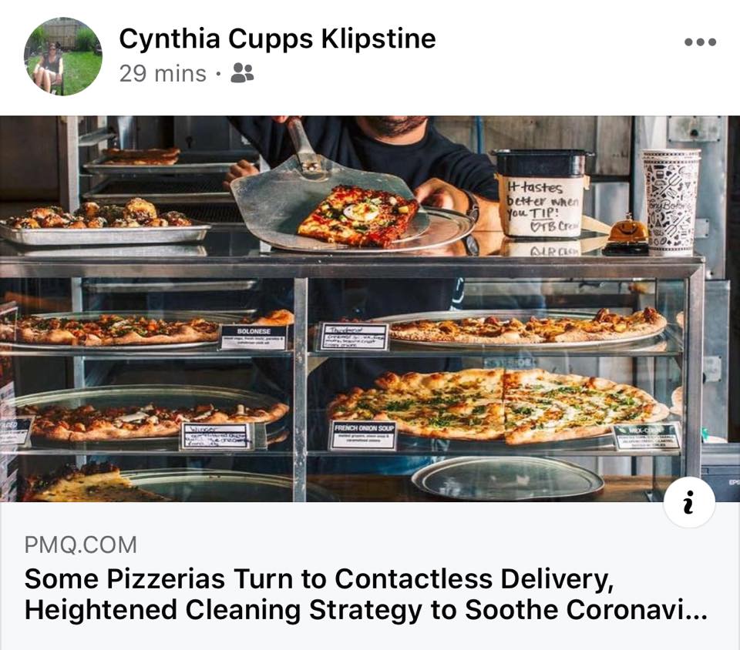Open Cynthia's round profile picture
This screenshot has width=740, height=650.
click(62, 56)
